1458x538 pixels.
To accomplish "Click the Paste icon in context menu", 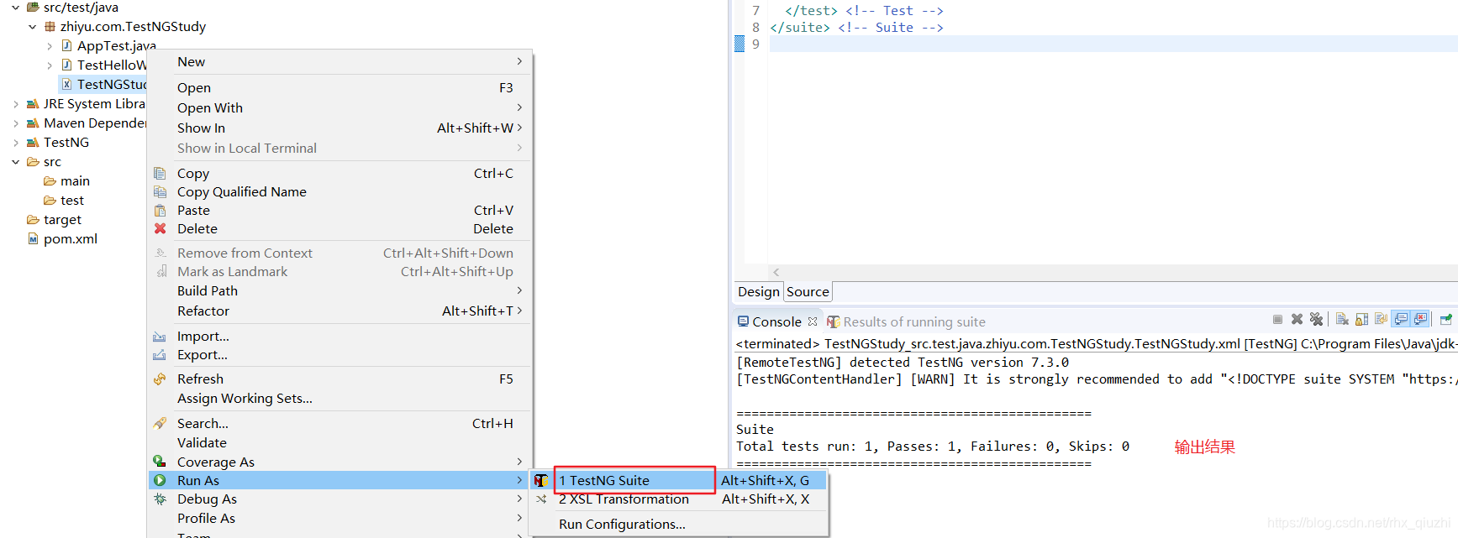I will (x=160, y=211).
